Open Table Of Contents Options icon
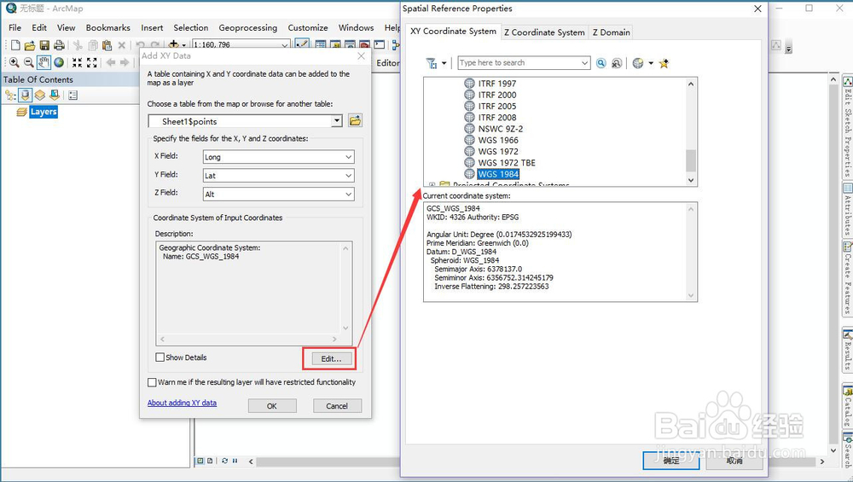 pyautogui.click(x=73, y=96)
